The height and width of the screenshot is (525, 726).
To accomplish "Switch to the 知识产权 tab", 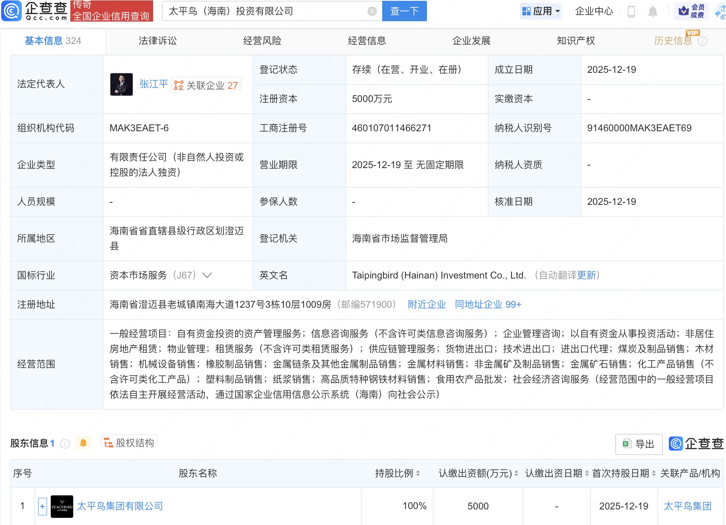I will [576, 41].
